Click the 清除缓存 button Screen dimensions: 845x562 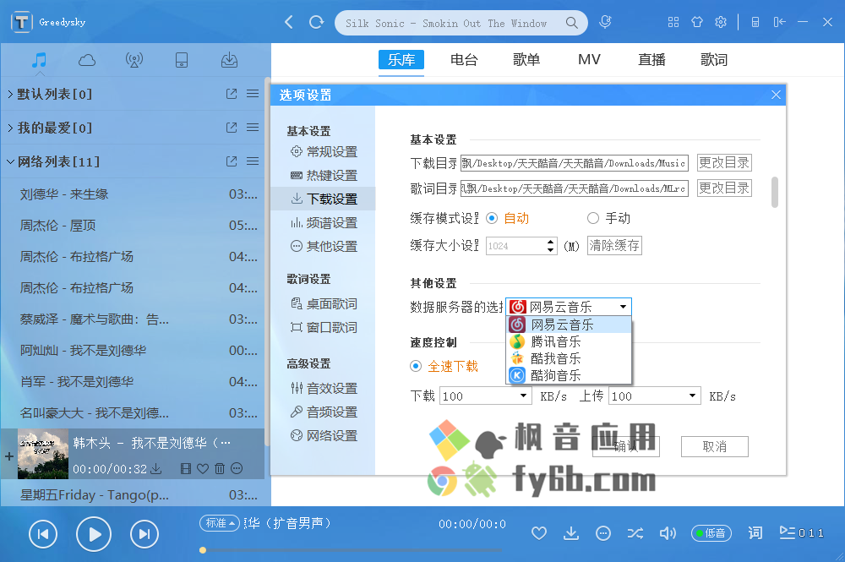pos(614,246)
